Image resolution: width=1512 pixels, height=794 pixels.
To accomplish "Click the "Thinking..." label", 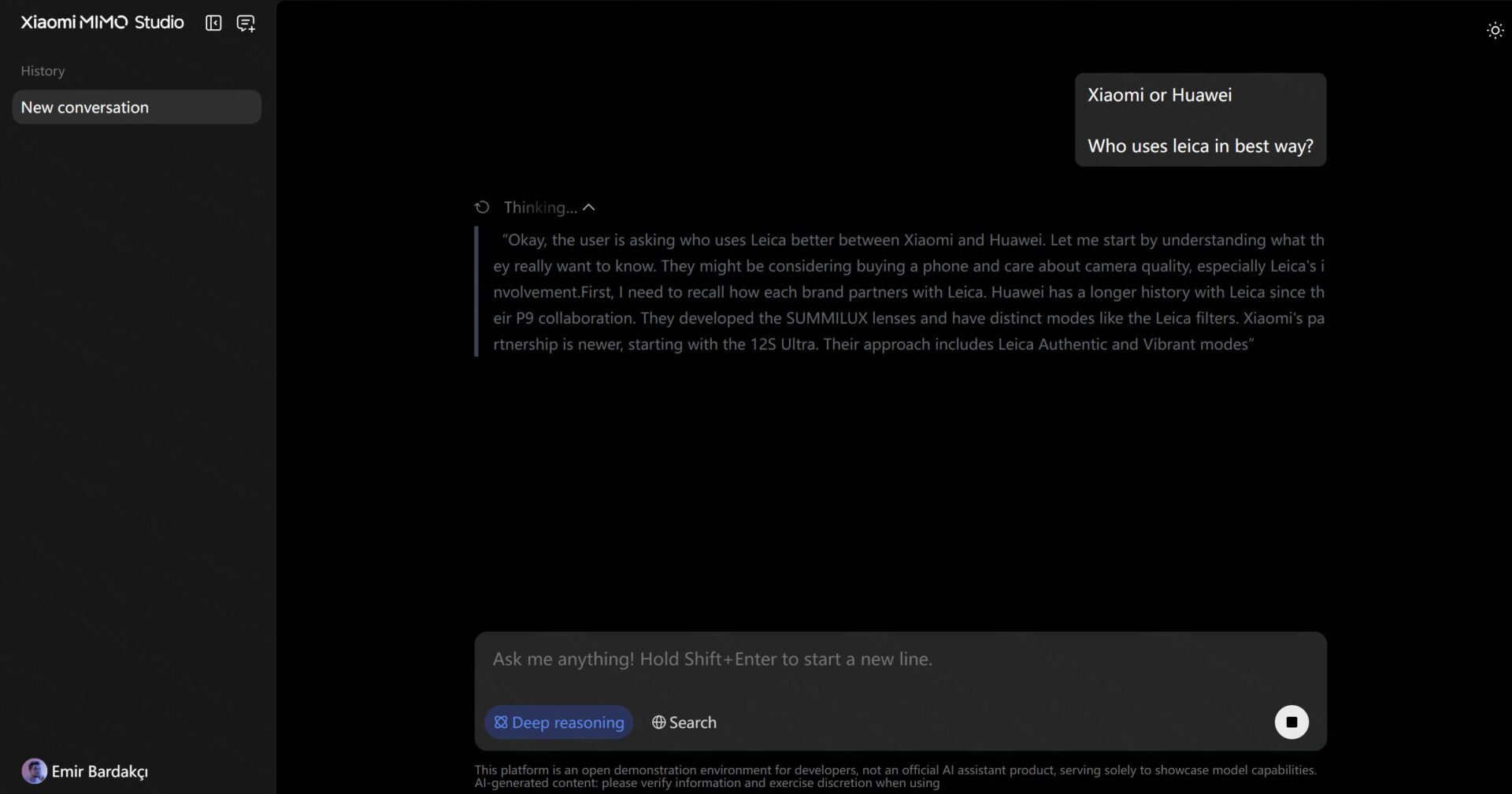I will coord(539,208).
